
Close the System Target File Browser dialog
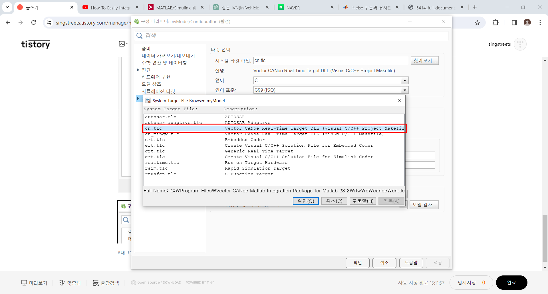[x=399, y=100]
